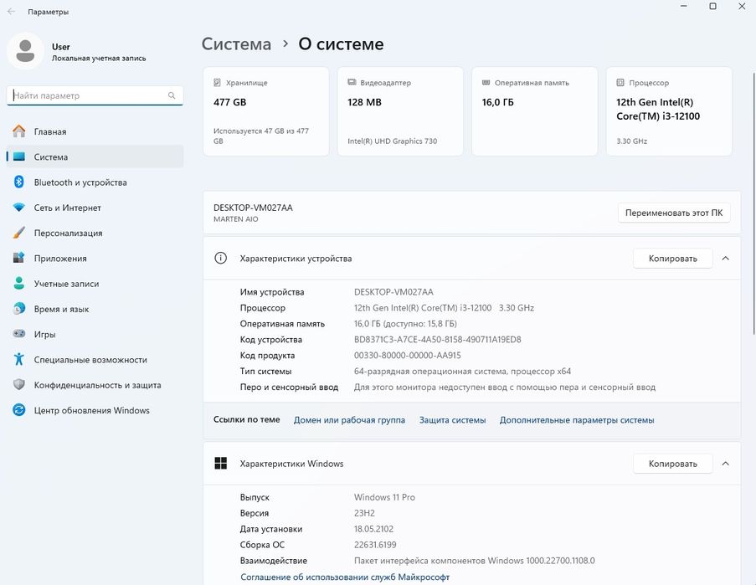Image resolution: width=756 pixels, height=585 pixels.
Task: Click the Оперативная память icon
Action: coord(486,82)
